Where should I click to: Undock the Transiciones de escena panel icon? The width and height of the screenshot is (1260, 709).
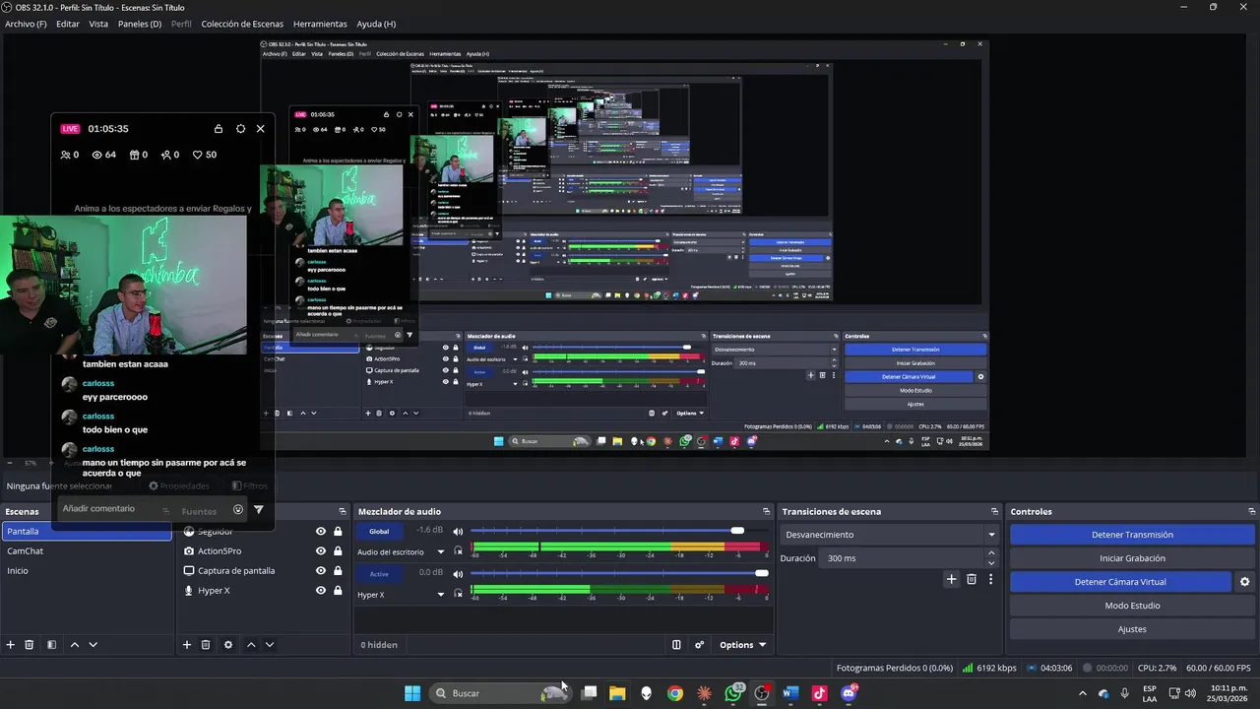tap(994, 511)
